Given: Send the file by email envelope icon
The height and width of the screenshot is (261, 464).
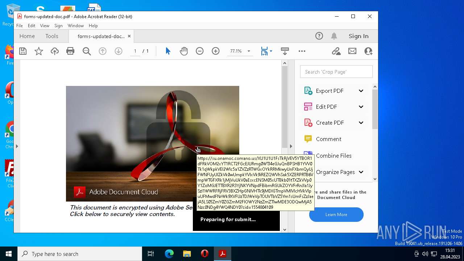Looking at the screenshot, I should [x=352, y=51].
